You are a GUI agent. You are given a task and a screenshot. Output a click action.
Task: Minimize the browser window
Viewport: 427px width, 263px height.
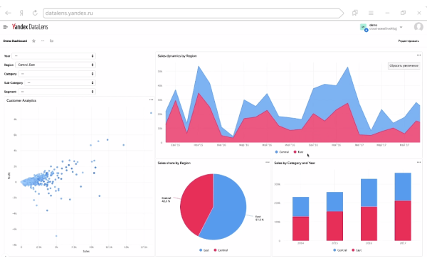pyautogui.click(x=387, y=13)
